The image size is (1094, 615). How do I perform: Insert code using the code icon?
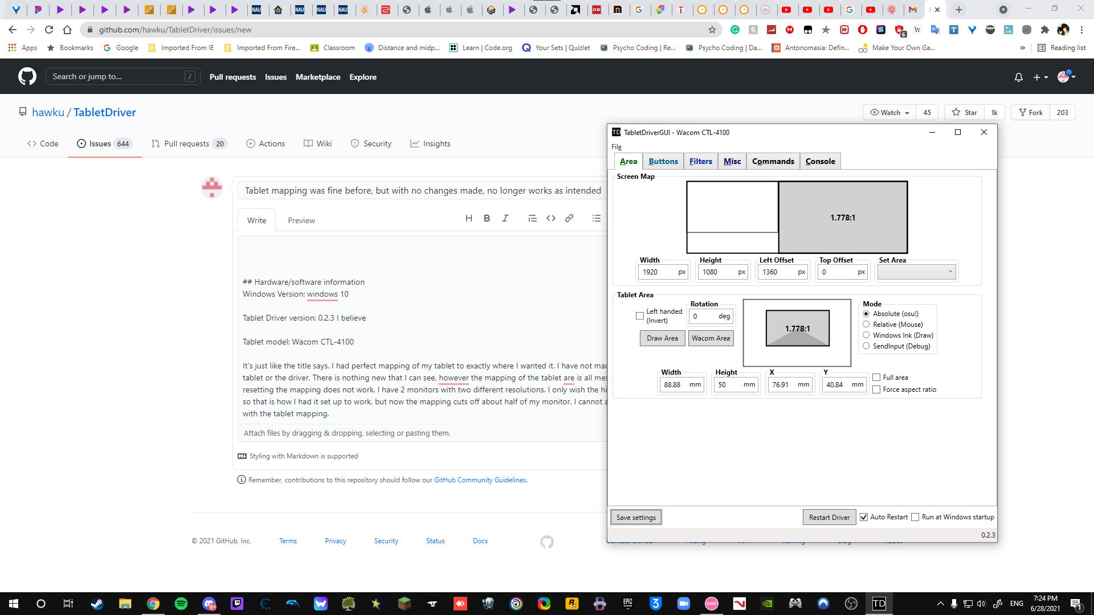click(551, 218)
